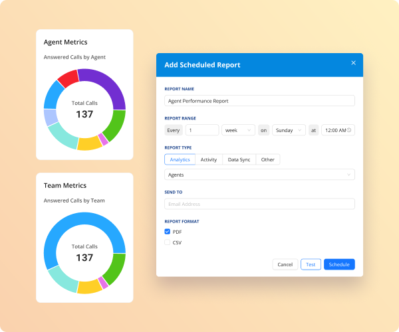Select the Other report type tab

click(268, 159)
